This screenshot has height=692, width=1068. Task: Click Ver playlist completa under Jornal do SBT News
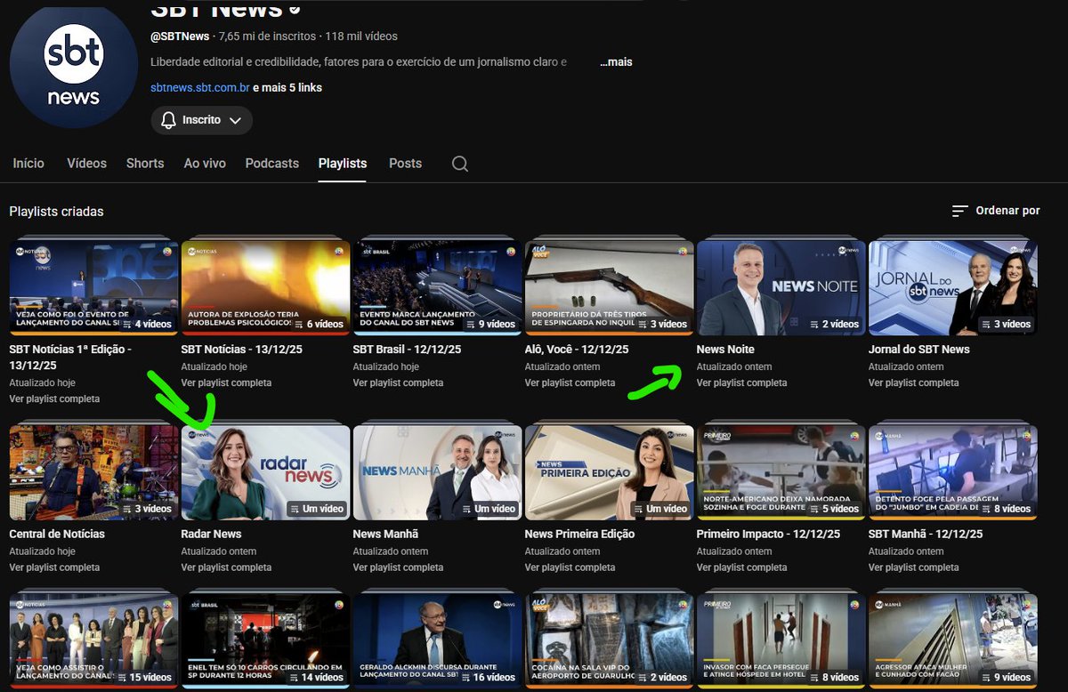coord(913,383)
